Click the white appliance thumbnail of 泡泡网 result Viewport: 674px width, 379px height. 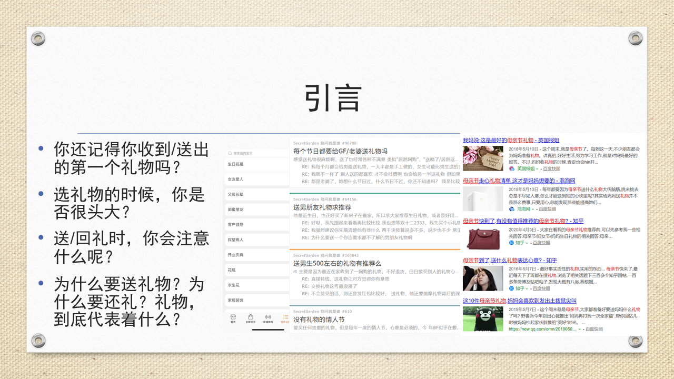point(483,198)
